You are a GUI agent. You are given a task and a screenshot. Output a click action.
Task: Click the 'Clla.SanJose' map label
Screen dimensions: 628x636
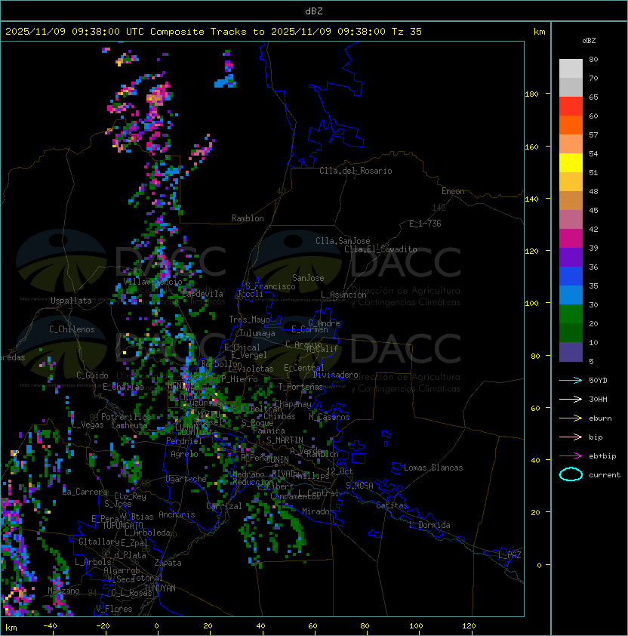point(343,241)
